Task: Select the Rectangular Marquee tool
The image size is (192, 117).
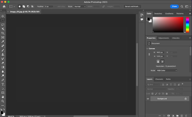Action: [3, 20]
